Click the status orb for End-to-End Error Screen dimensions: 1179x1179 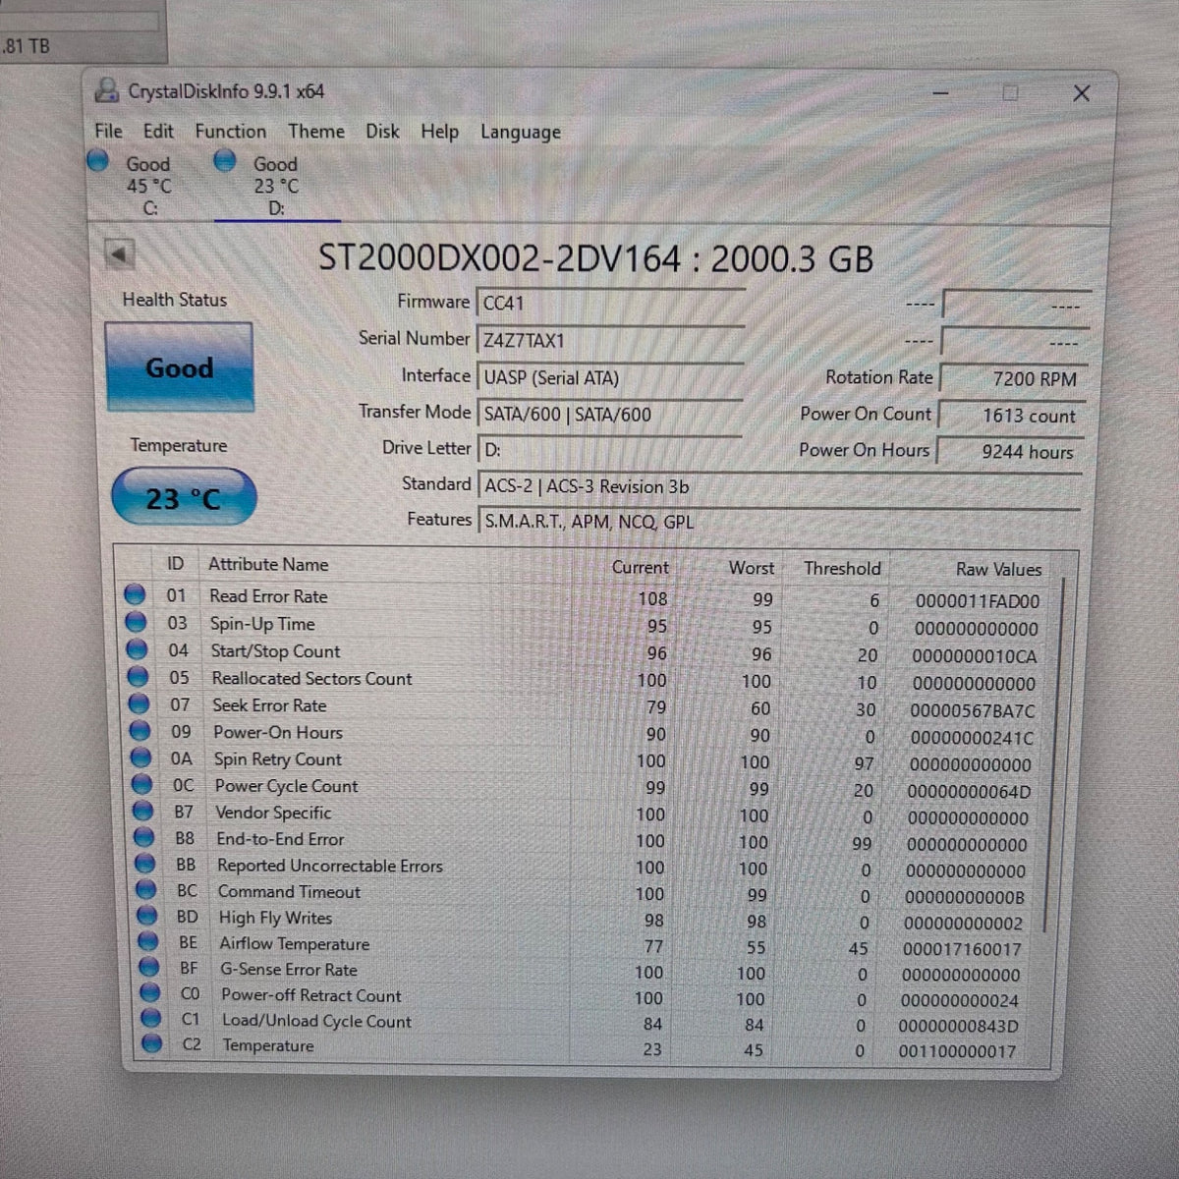[x=144, y=837]
